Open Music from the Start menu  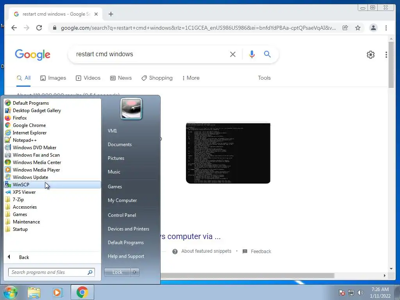point(114,172)
